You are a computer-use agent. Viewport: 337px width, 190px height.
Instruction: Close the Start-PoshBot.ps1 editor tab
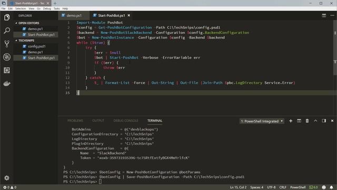(x=128, y=15)
